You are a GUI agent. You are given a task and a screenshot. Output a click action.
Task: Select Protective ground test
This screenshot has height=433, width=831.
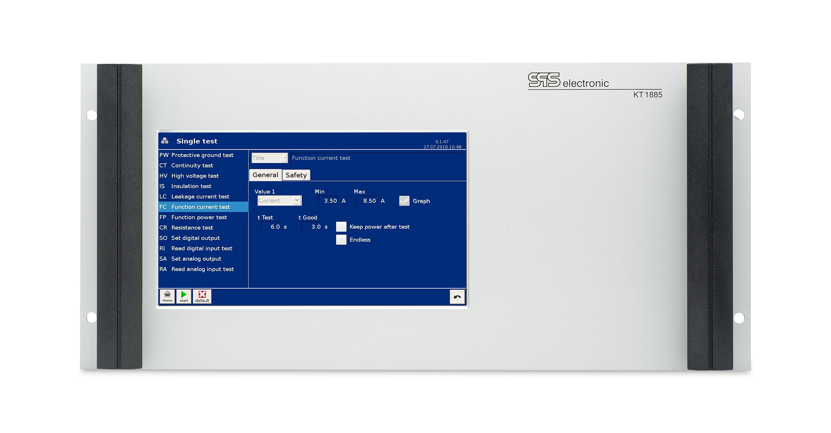tap(202, 155)
